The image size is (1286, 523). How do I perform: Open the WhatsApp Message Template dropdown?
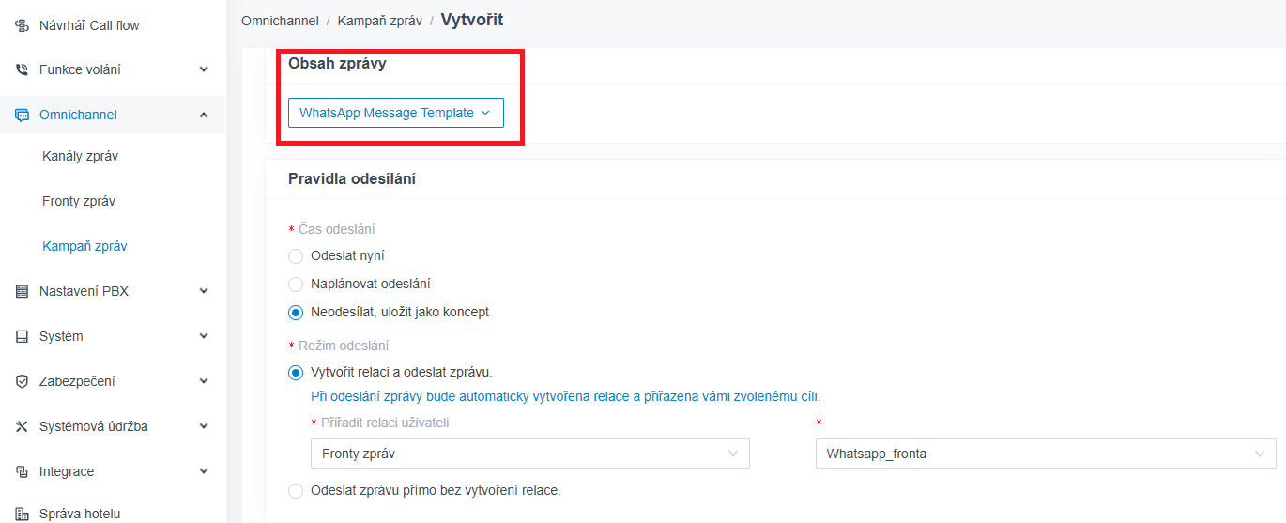coord(395,113)
